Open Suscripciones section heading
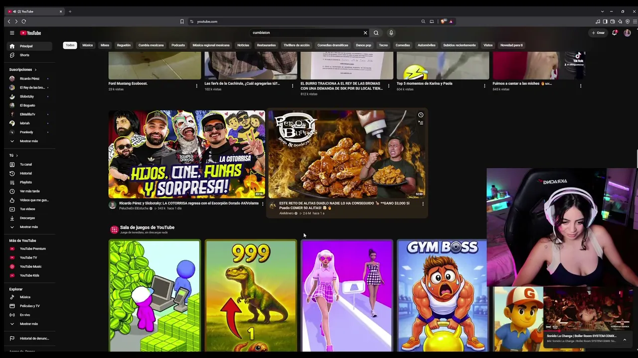The width and height of the screenshot is (638, 358). pyautogui.click(x=22, y=70)
